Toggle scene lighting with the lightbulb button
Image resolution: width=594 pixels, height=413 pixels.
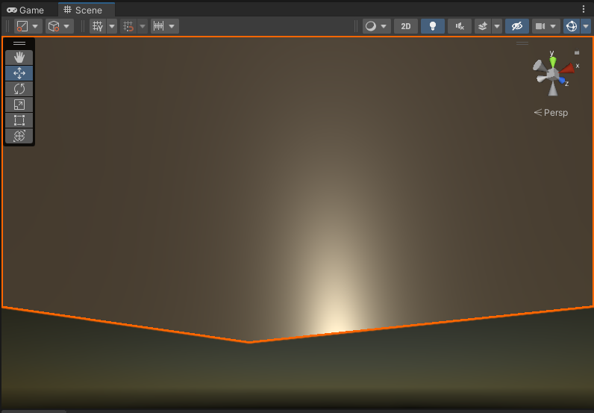(432, 26)
